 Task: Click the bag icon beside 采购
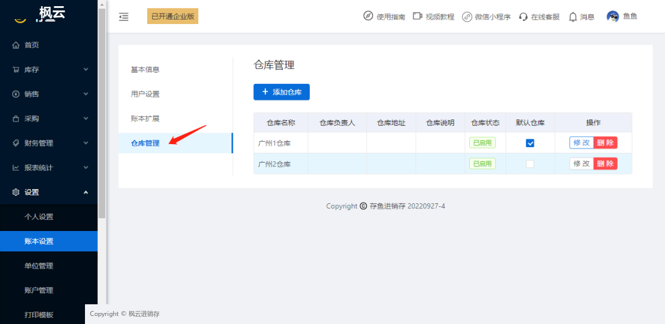click(x=15, y=119)
